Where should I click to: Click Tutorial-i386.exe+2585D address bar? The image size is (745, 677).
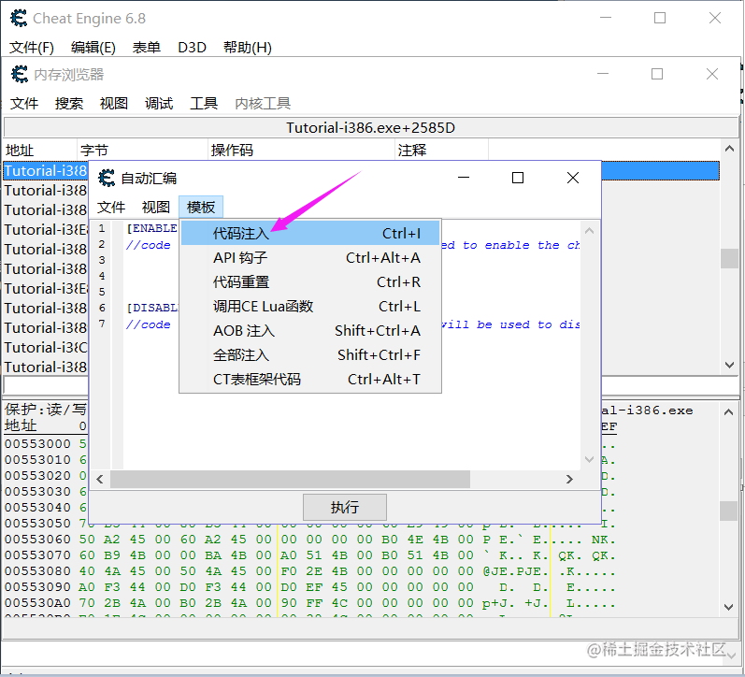click(x=370, y=127)
